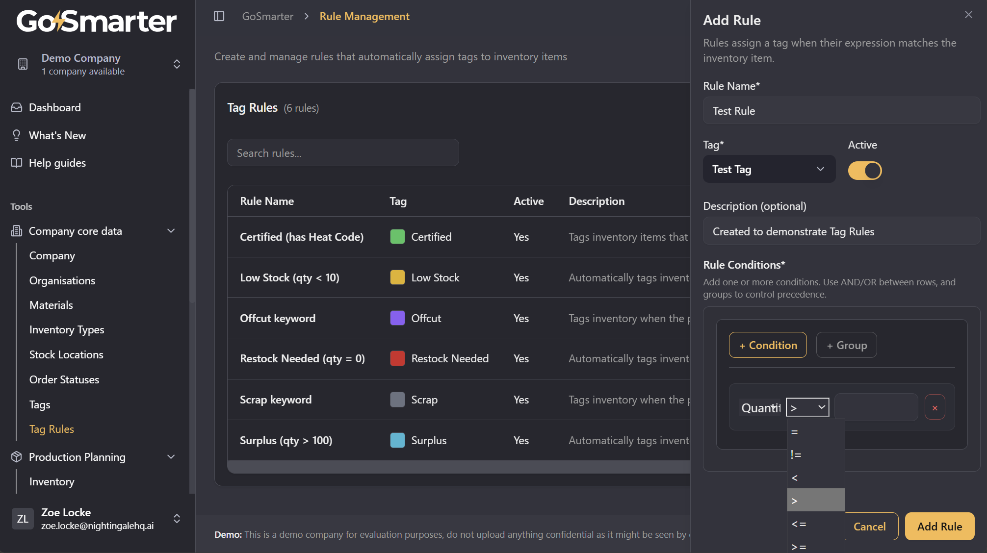Click the Company core data icon
This screenshot has width=987, height=553.
[x=17, y=231]
